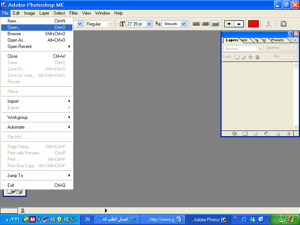Switch to the Adobe Photos taskbar button
300x225 pixels.
(x=208, y=219)
